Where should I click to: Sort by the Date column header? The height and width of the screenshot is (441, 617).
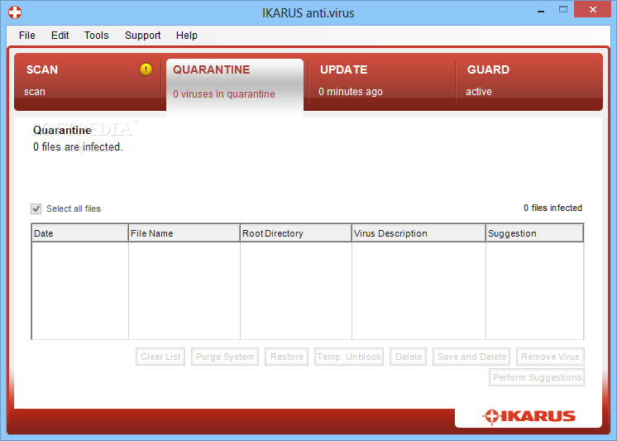pyautogui.click(x=80, y=233)
